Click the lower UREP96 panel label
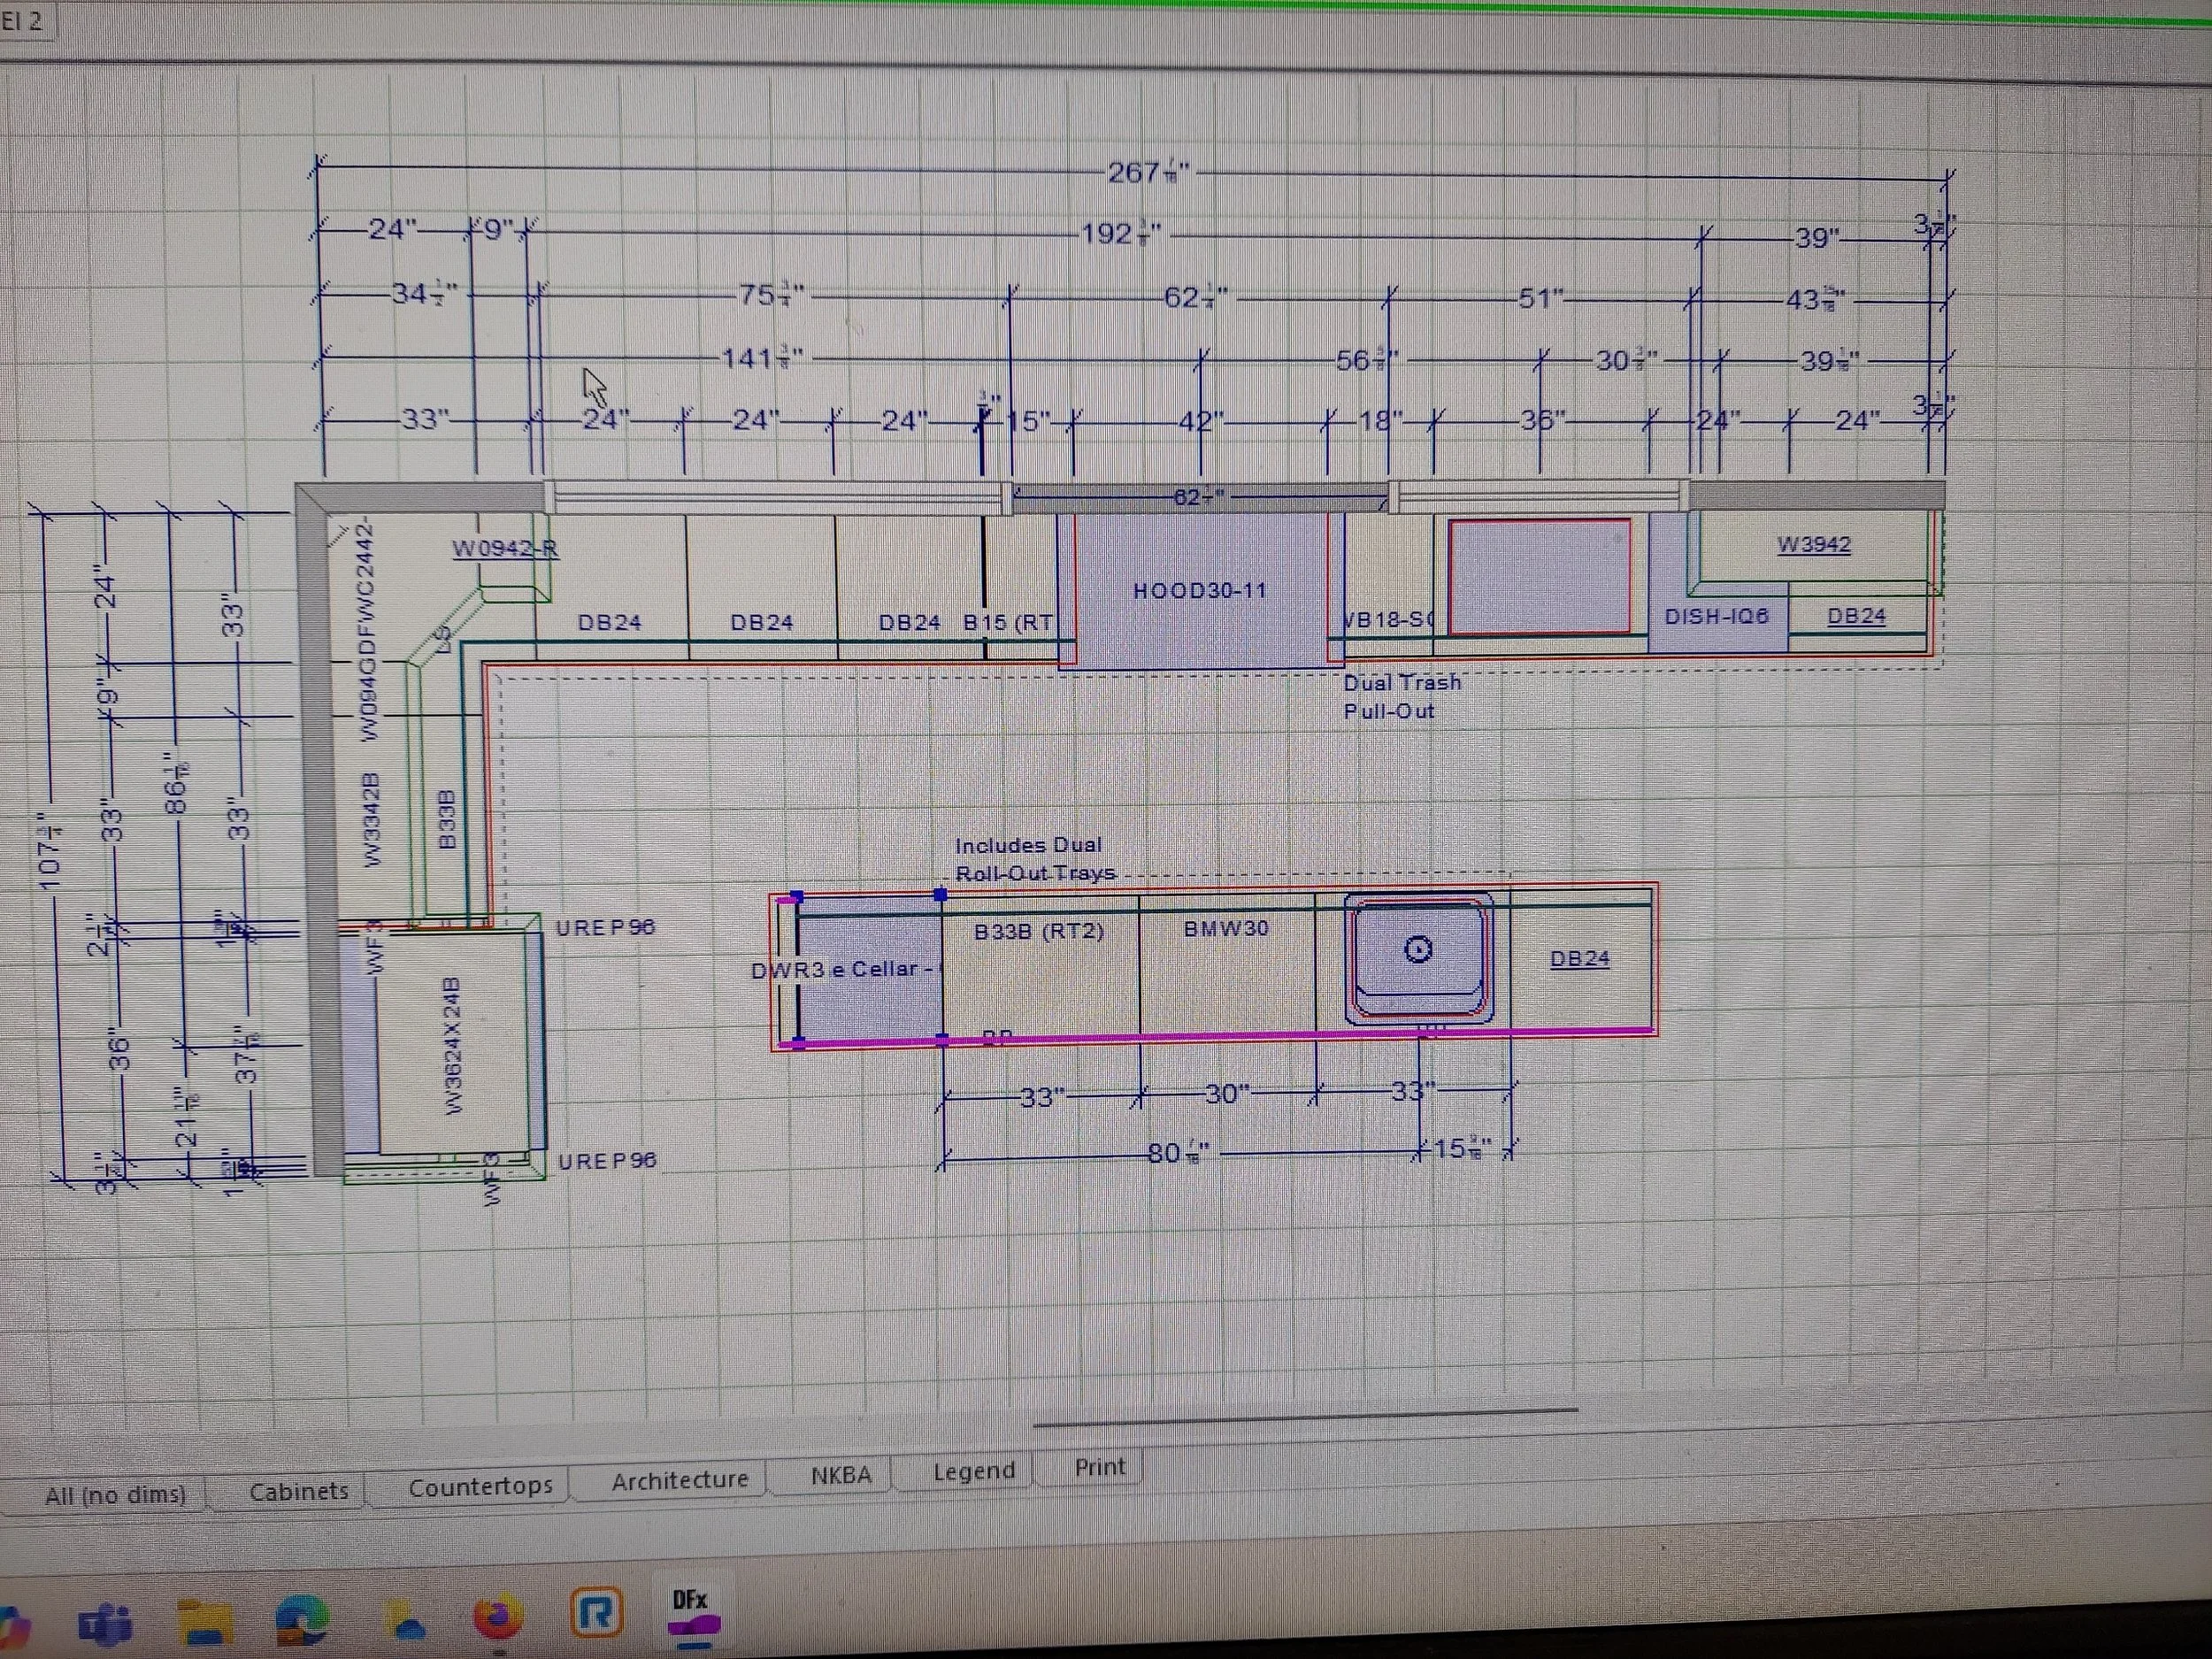 (607, 1161)
